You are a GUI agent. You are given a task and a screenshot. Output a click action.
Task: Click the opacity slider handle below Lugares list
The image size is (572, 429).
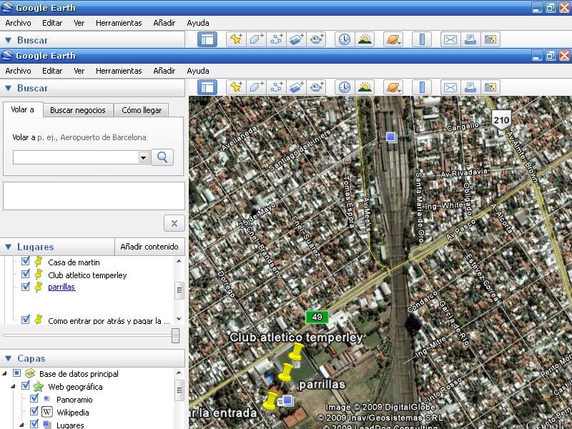tap(175, 335)
